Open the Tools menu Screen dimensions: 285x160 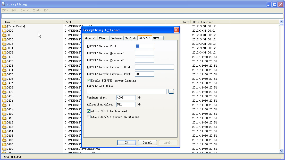(37, 10)
